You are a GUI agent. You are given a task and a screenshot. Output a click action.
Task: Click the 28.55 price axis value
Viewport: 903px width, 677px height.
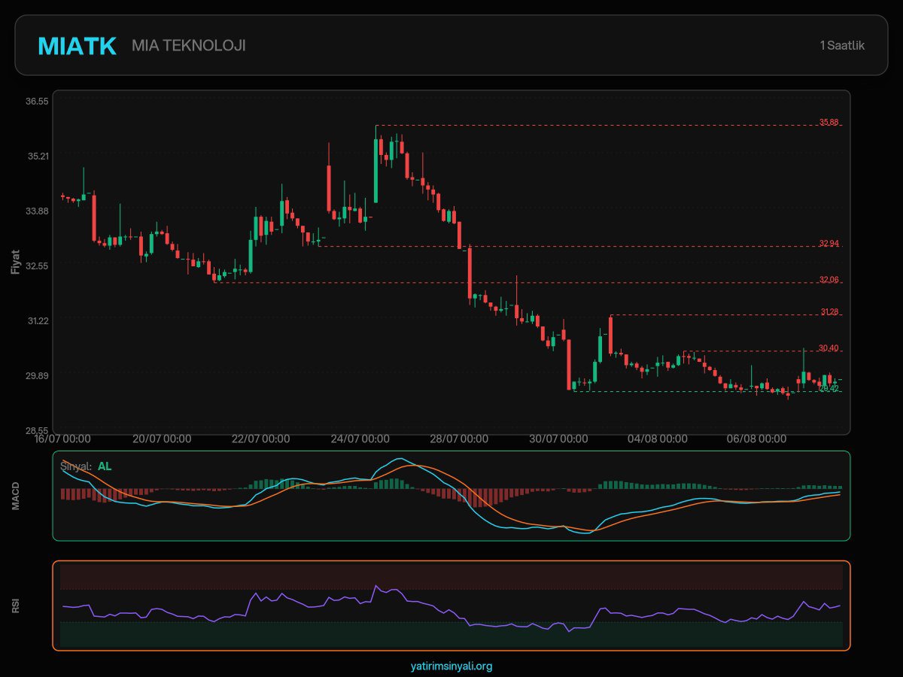click(38, 430)
